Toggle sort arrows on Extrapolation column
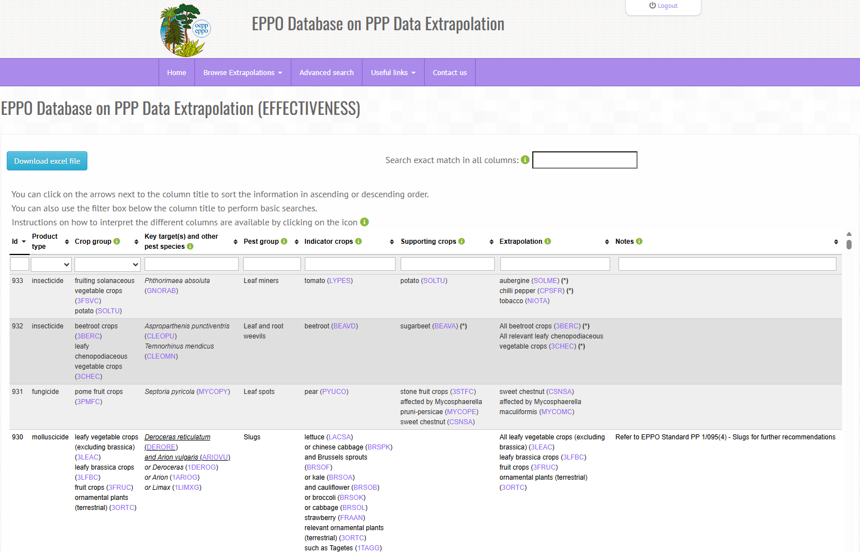Image resolution: width=860 pixels, height=552 pixels. tap(607, 242)
